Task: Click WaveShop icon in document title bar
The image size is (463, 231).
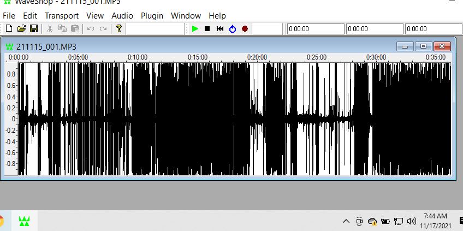Action: point(9,46)
